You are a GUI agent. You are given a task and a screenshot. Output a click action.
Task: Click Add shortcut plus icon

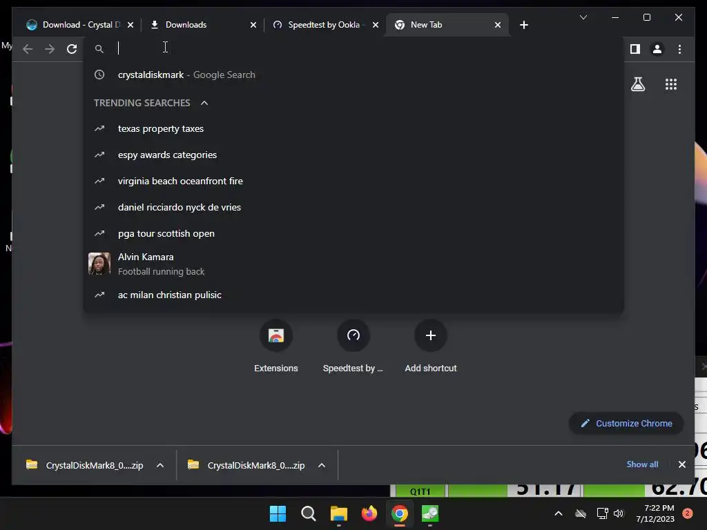point(431,335)
